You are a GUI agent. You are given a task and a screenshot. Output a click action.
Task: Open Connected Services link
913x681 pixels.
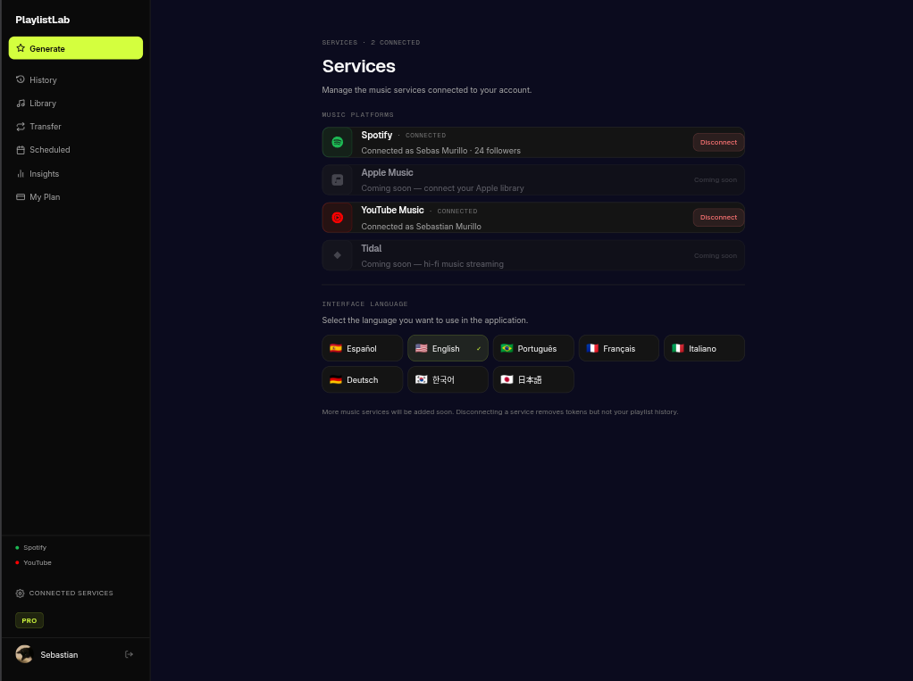coord(64,594)
